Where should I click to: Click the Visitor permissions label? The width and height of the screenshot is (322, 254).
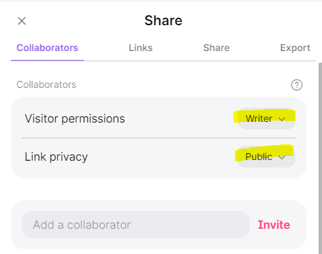tap(75, 118)
